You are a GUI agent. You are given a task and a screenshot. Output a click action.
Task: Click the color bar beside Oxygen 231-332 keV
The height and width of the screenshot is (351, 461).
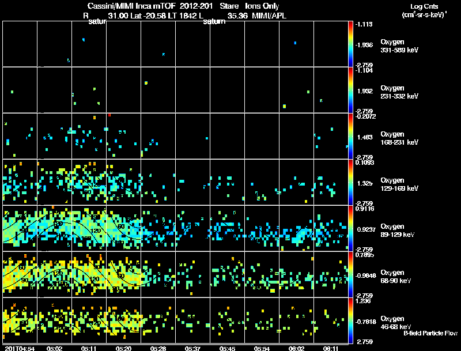click(x=350, y=90)
